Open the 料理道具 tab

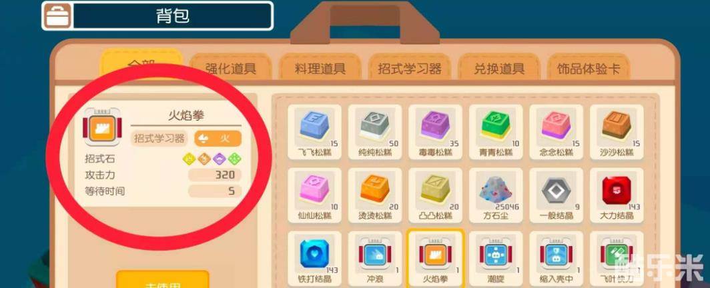[320, 68]
